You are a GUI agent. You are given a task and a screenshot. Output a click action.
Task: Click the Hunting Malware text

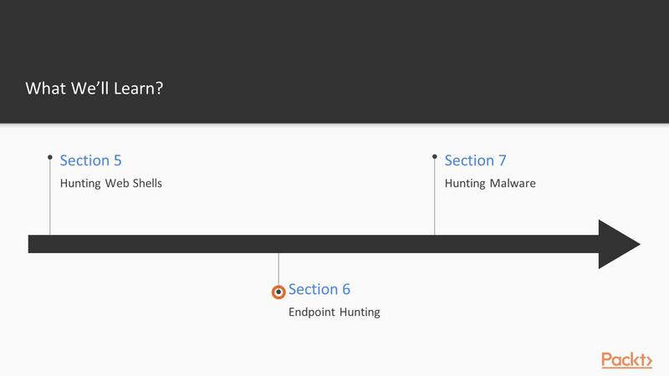pyautogui.click(x=490, y=183)
